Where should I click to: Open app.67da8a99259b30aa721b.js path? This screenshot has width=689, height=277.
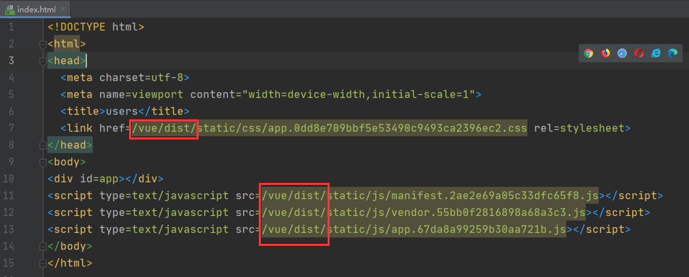pyautogui.click(x=413, y=230)
